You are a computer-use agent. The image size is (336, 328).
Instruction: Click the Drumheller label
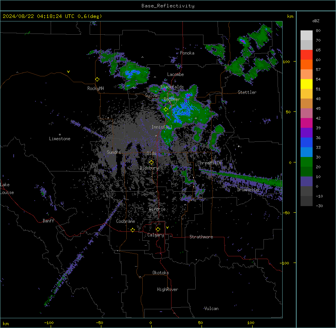click(249, 189)
